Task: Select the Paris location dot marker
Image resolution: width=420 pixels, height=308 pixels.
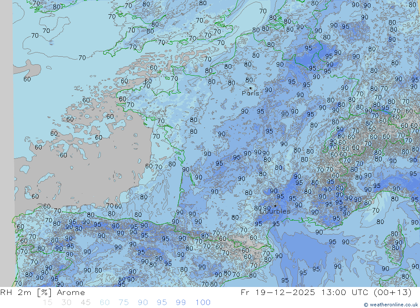Action: click(x=250, y=88)
